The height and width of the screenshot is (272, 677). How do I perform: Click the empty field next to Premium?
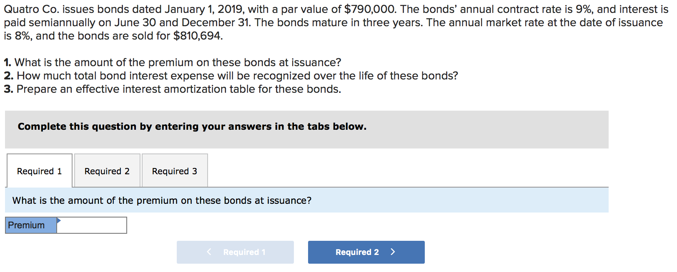tap(93, 225)
